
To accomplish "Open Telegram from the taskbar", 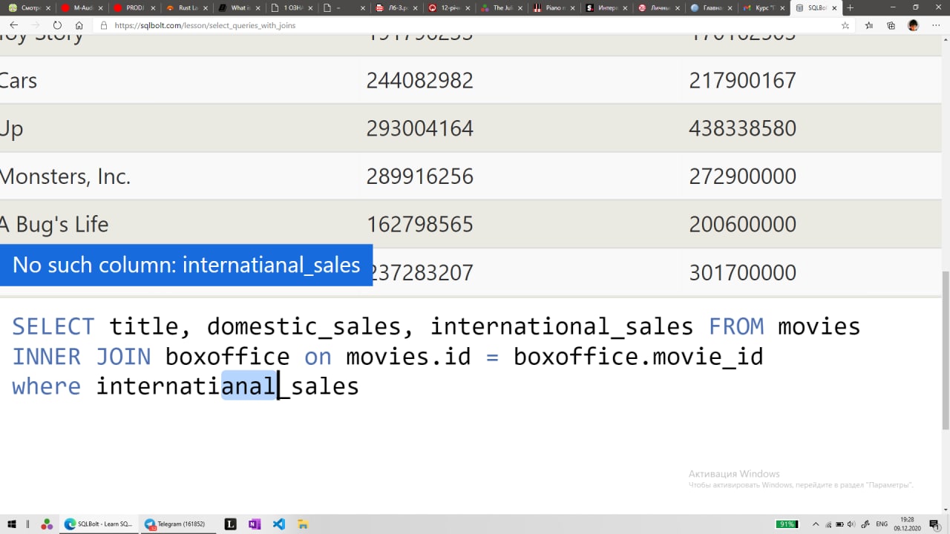I will tap(176, 524).
